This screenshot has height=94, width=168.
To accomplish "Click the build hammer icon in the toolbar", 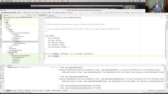I will pyautogui.click(x=94, y=13).
